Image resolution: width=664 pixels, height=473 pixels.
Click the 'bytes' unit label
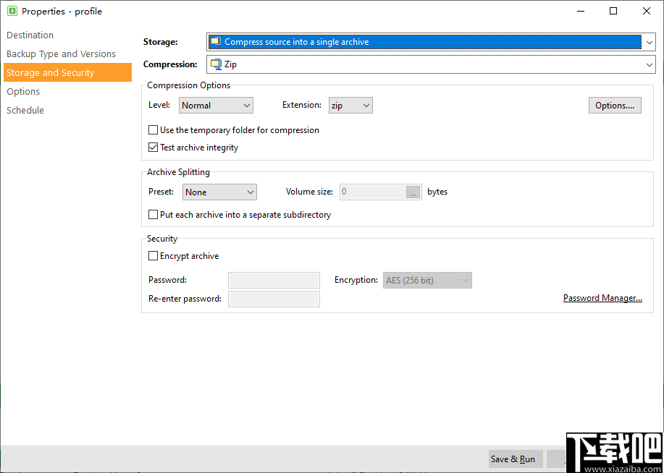[437, 192]
